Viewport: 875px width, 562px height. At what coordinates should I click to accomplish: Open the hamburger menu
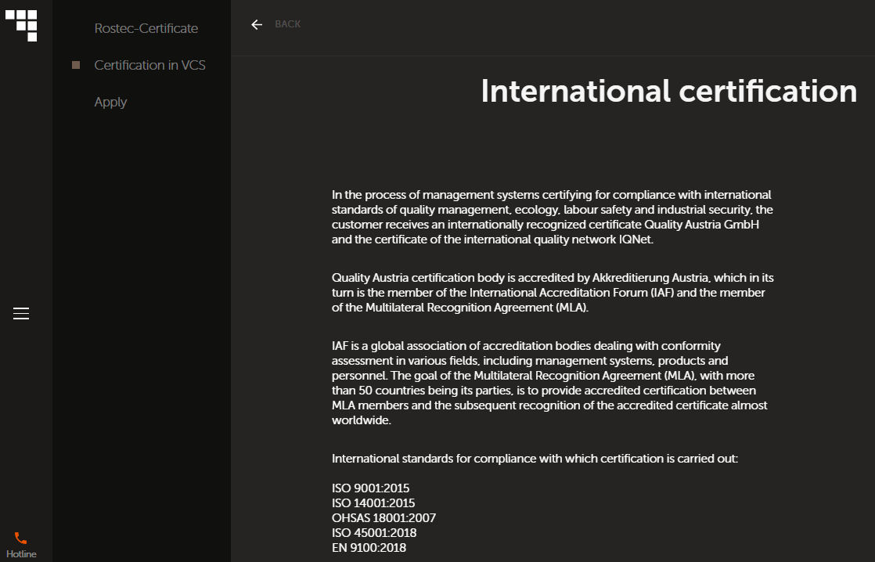click(x=21, y=314)
